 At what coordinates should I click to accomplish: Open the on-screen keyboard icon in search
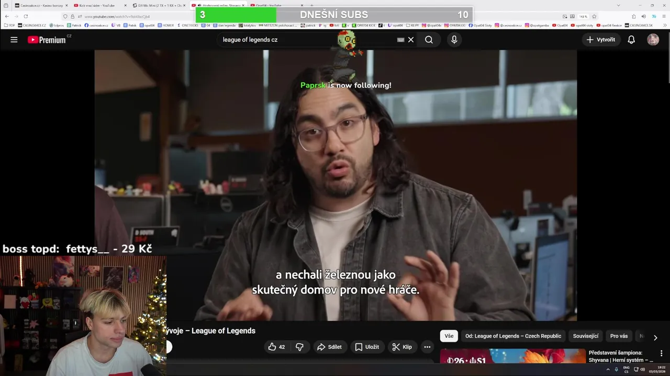click(400, 40)
